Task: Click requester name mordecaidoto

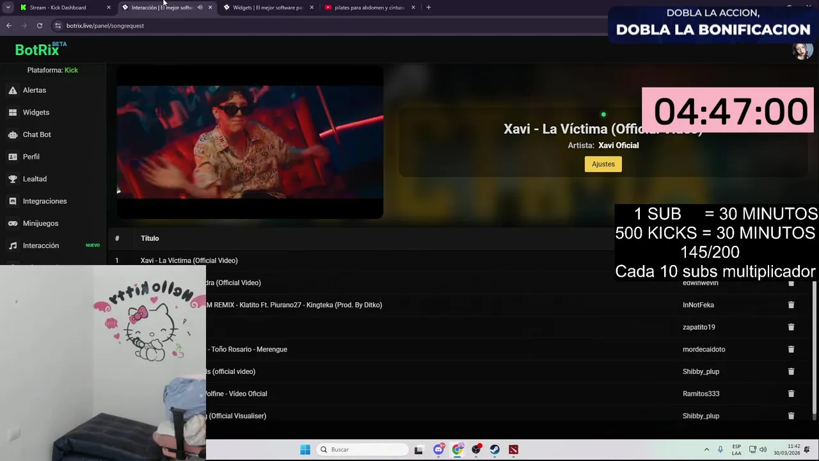Action: [704, 350]
